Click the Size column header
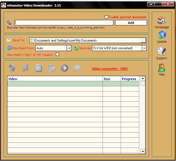 pos(112,79)
